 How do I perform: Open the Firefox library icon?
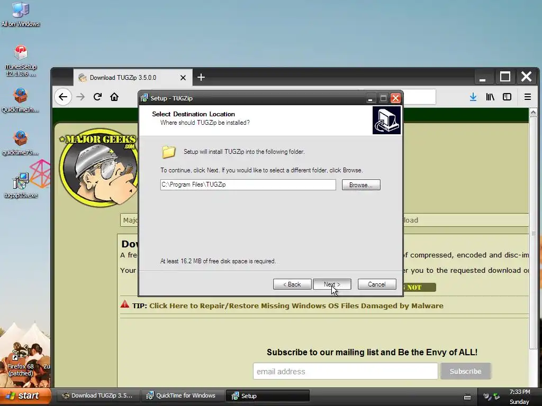tap(490, 97)
